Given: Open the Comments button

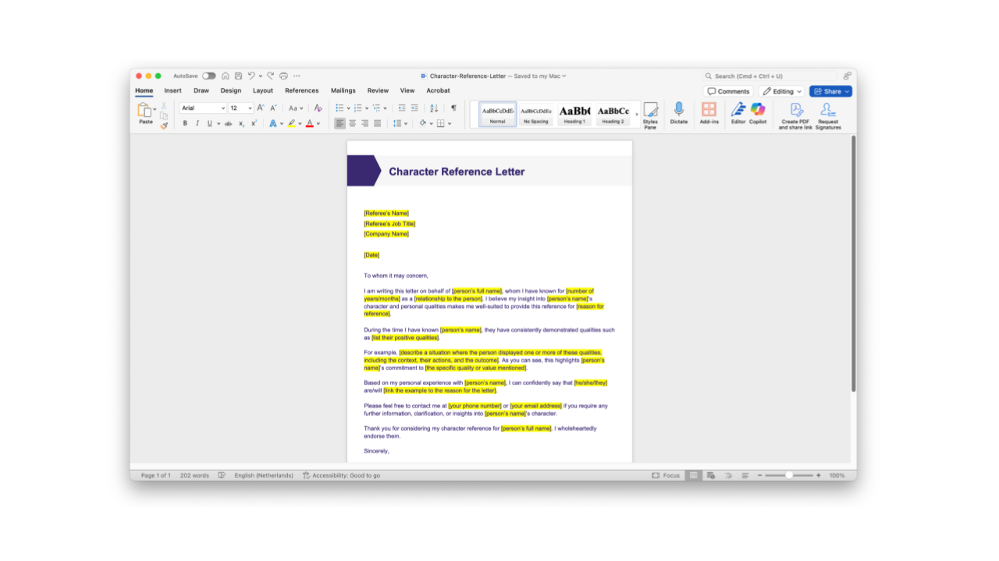Looking at the screenshot, I should pyautogui.click(x=728, y=91).
